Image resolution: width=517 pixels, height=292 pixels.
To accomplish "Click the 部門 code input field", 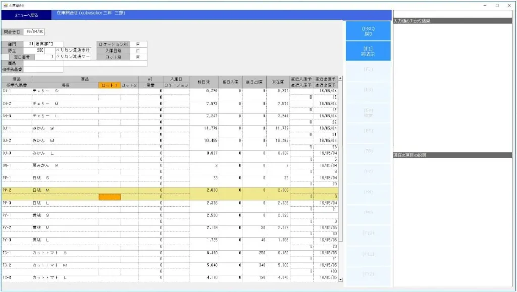I will coord(29,44).
